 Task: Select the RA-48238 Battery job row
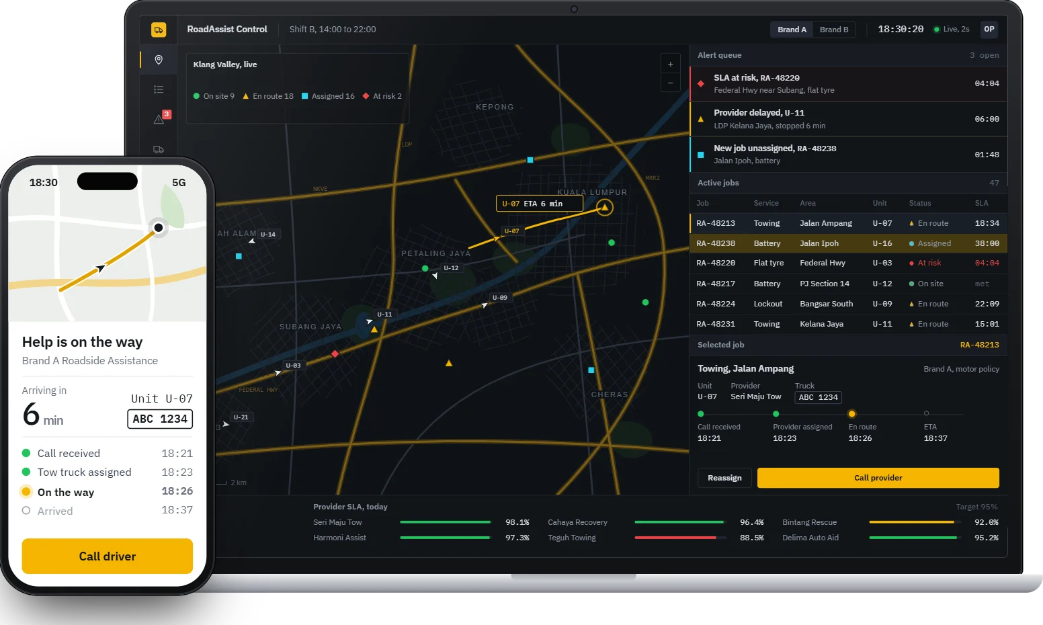tap(848, 243)
